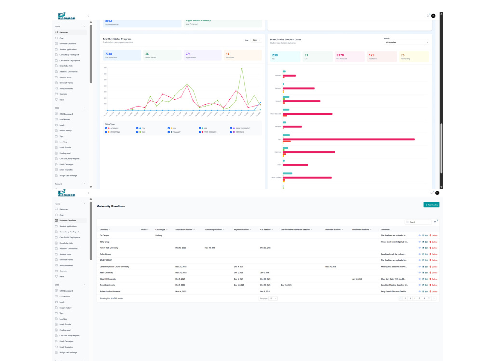The height and width of the screenshot is (361, 482).
Task: Toggle BANK STATEMENT status checkbox
Action: coord(231,128)
